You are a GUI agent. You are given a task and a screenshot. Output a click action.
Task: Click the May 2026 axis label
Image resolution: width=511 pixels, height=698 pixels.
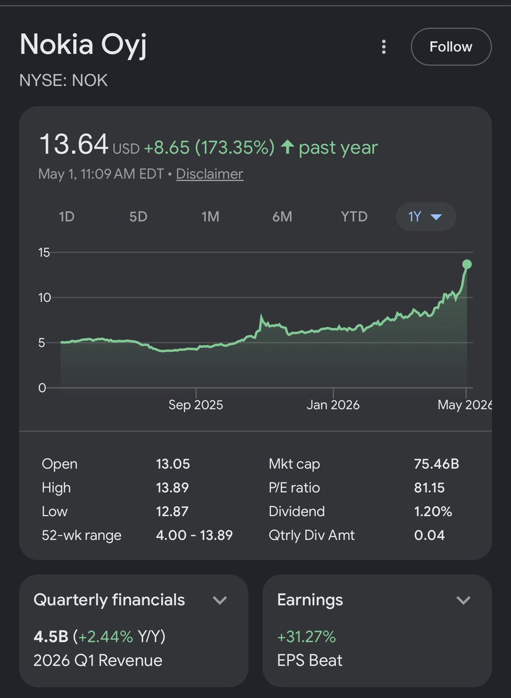464,405
